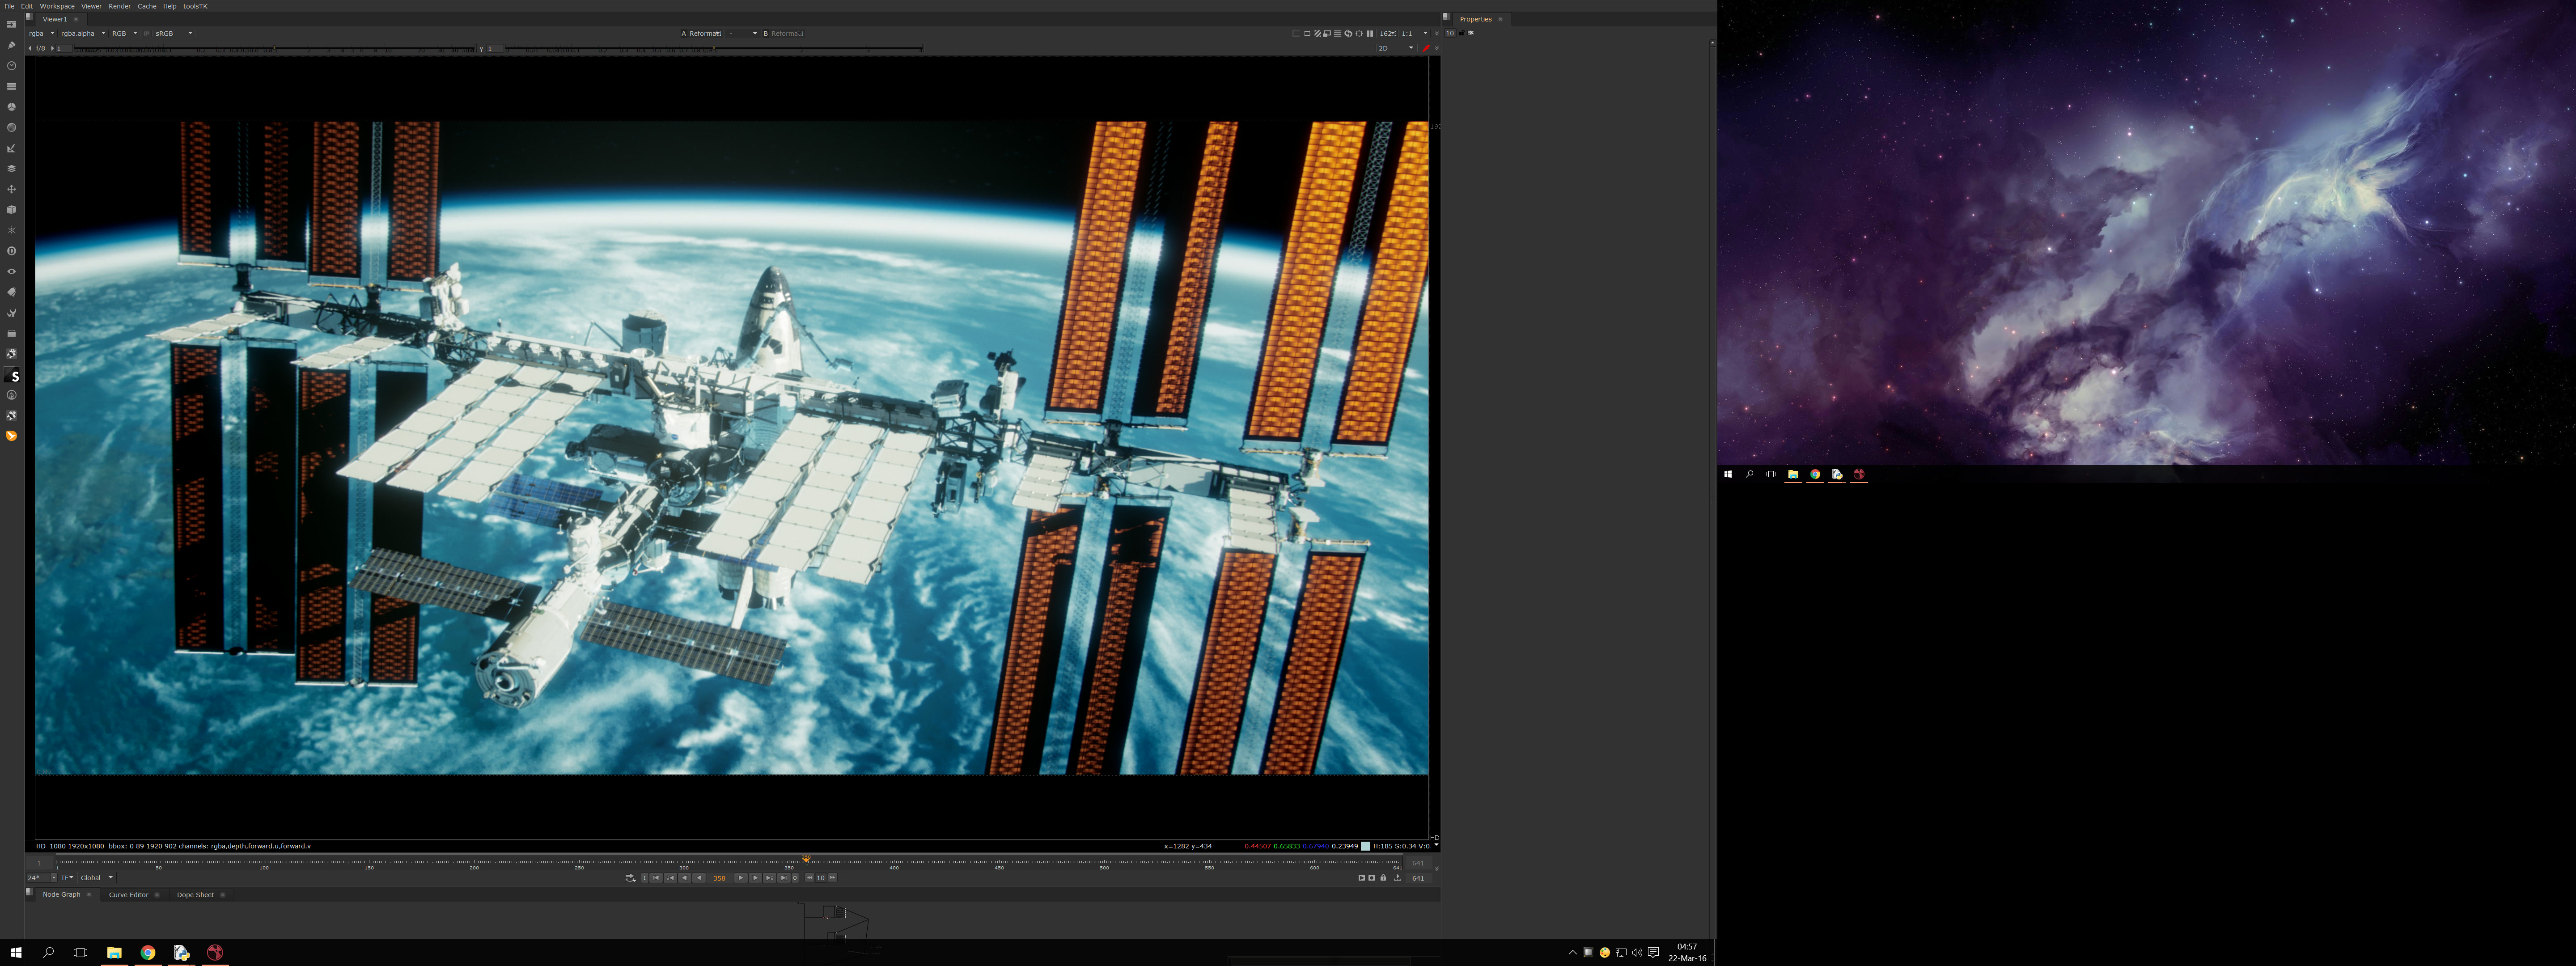The width and height of the screenshot is (2576, 966).
Task: Close the Viewer1 tab
Action: (x=76, y=19)
